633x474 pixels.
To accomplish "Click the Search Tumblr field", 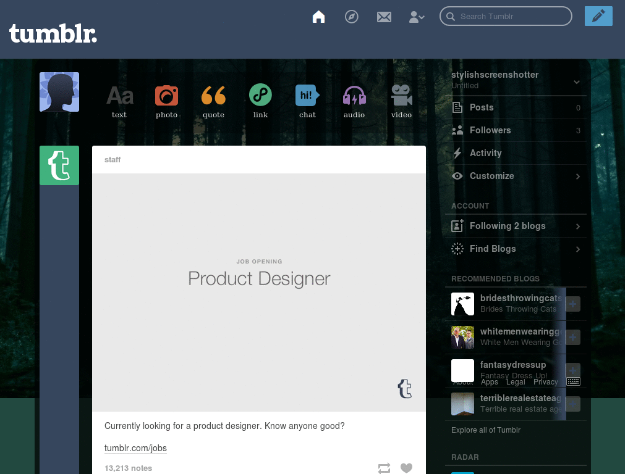I will [506, 16].
